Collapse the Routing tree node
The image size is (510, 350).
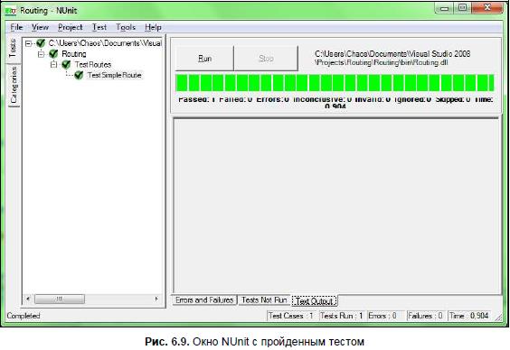click(x=41, y=54)
